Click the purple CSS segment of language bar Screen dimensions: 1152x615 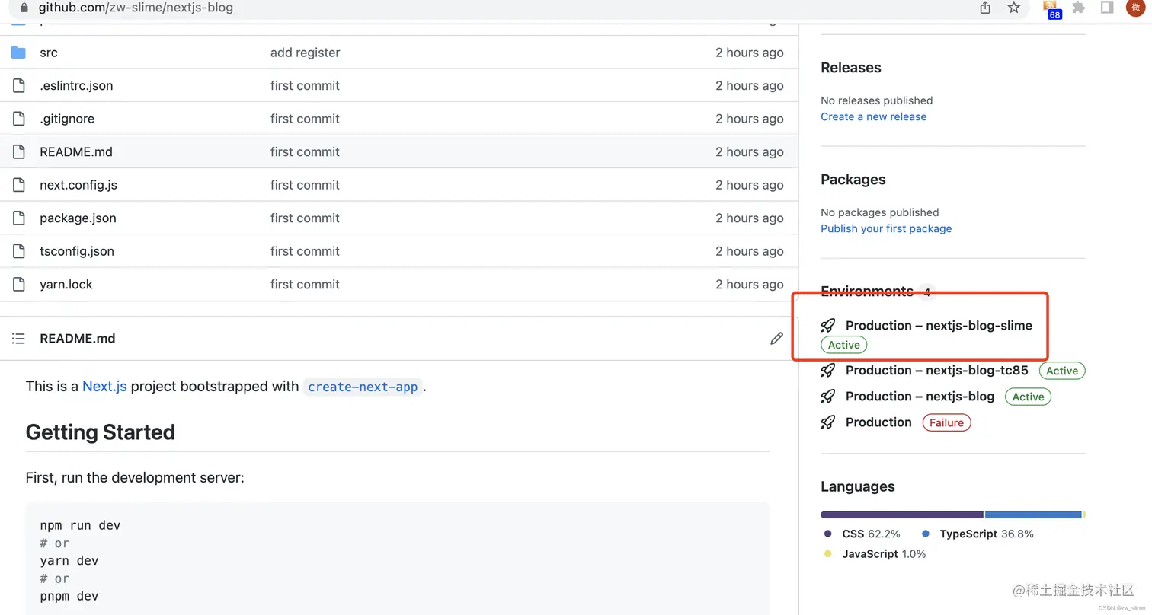point(901,515)
